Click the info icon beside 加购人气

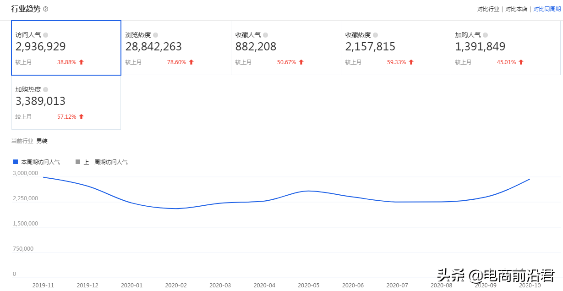click(485, 34)
